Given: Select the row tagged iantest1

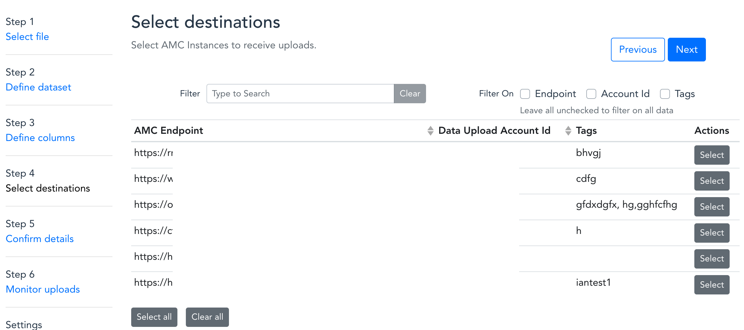Looking at the screenshot, I should click(712, 284).
